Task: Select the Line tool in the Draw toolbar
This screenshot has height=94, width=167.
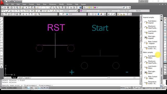Action: [x=2, y=19]
